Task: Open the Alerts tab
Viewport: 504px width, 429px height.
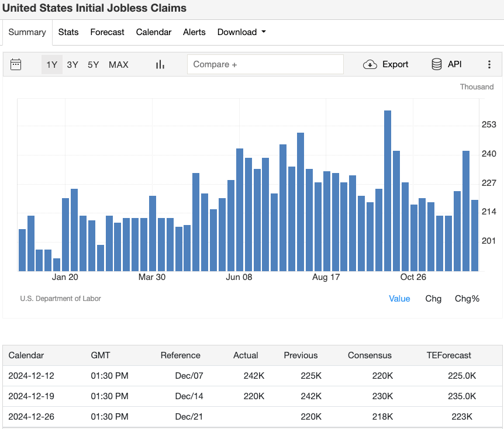Action: pos(194,32)
